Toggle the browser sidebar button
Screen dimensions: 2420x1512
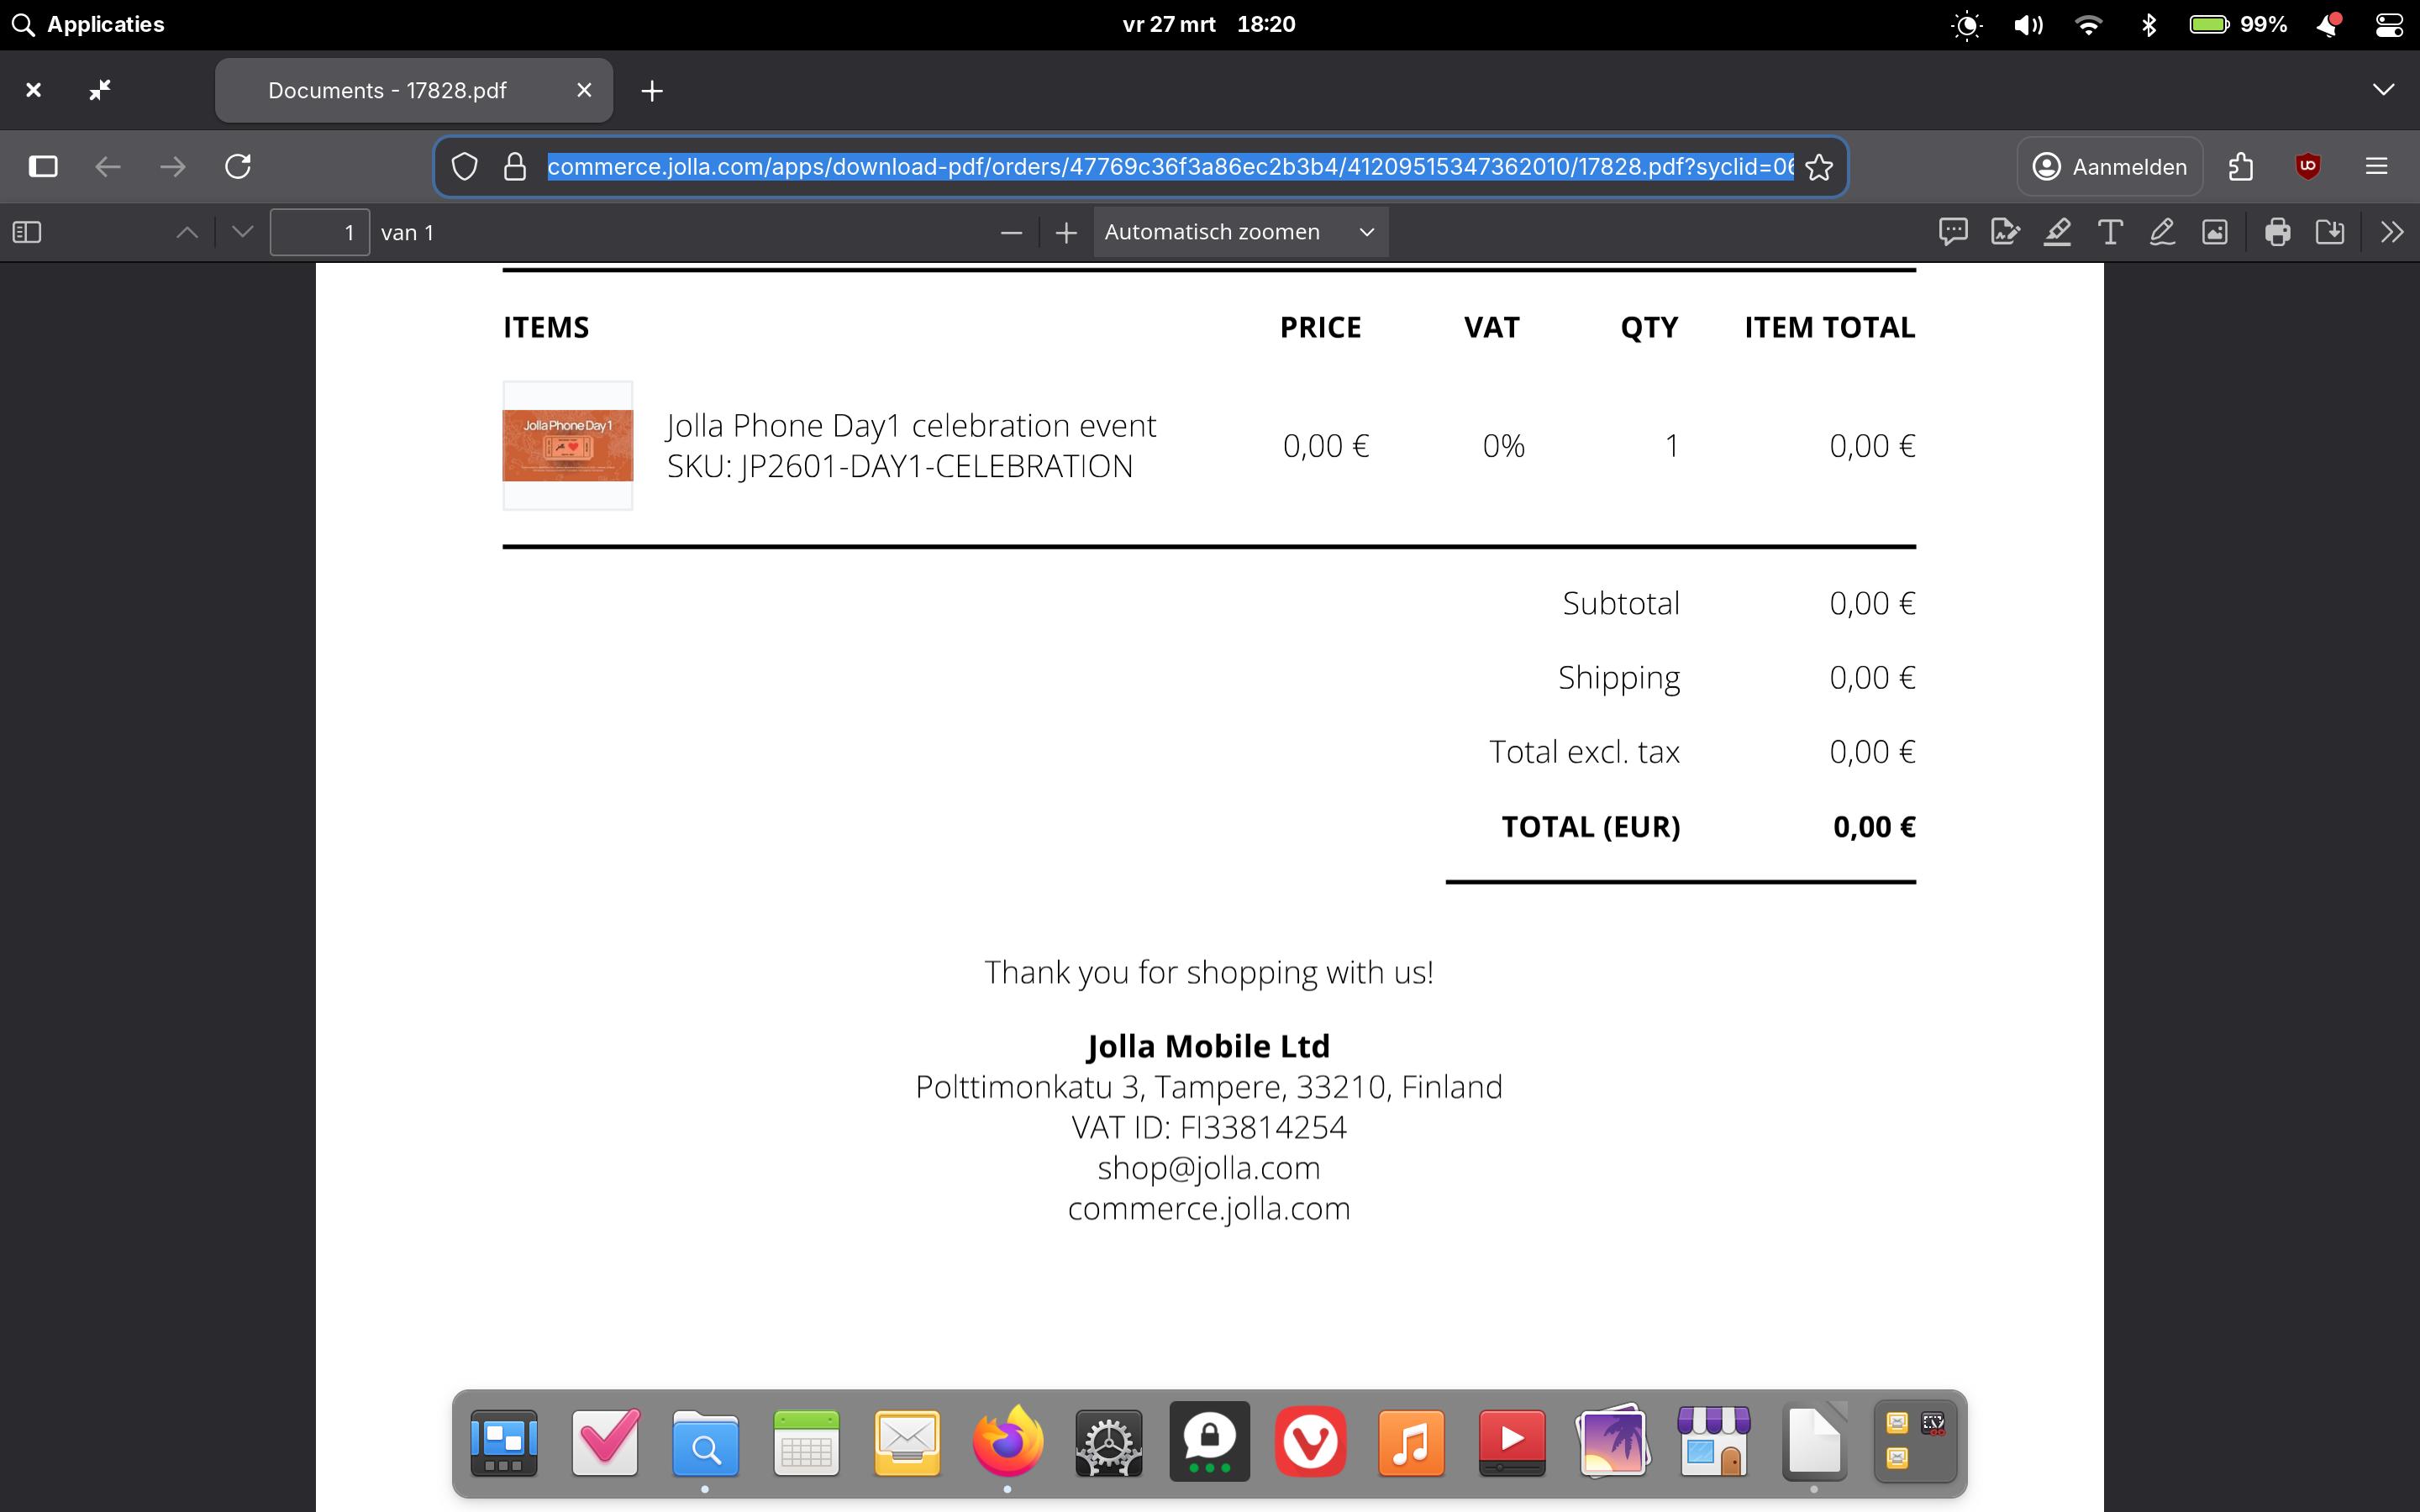43,166
